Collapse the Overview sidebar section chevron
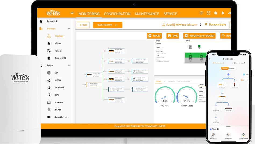 [x=69, y=29]
